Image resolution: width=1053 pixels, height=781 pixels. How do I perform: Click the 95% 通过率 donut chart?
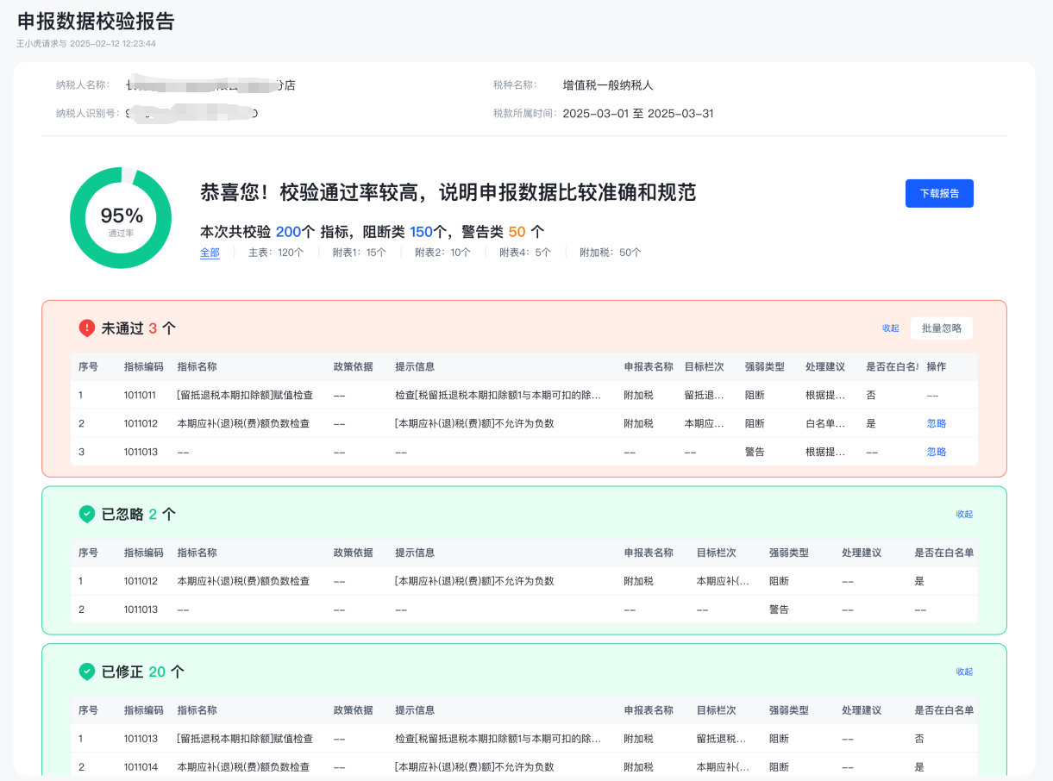tap(122, 218)
